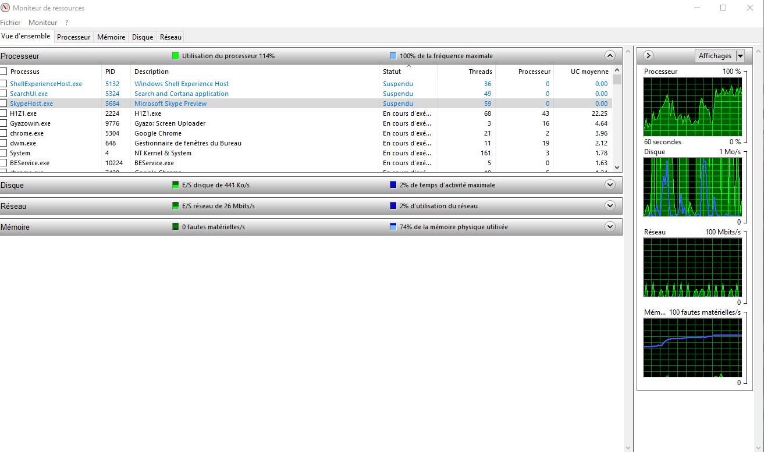
Task: Enable the BEService.exe process checkbox
Action: (x=4, y=163)
